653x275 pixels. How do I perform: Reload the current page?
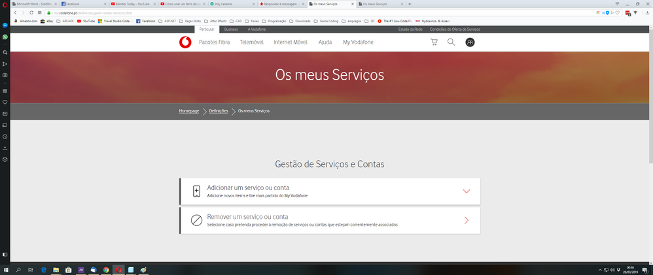(x=31, y=12)
